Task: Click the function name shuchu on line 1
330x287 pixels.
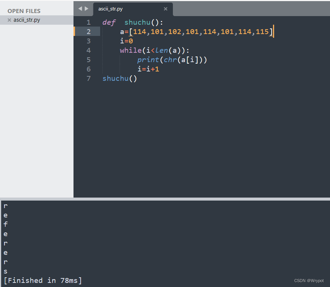Action: point(137,22)
